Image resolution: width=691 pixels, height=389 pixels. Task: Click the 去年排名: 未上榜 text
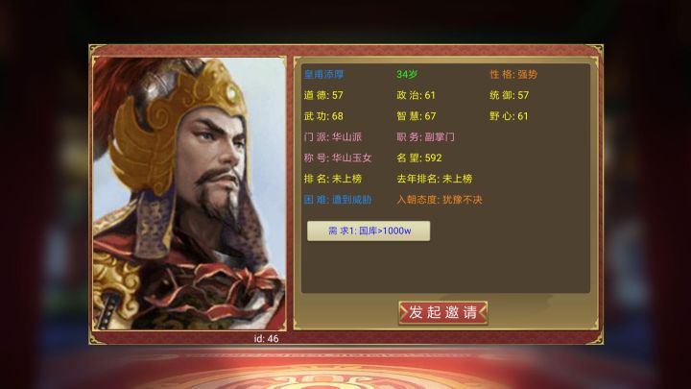coord(435,179)
